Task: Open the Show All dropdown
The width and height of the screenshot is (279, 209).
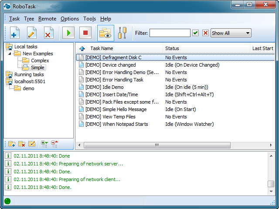Action: [231, 33]
